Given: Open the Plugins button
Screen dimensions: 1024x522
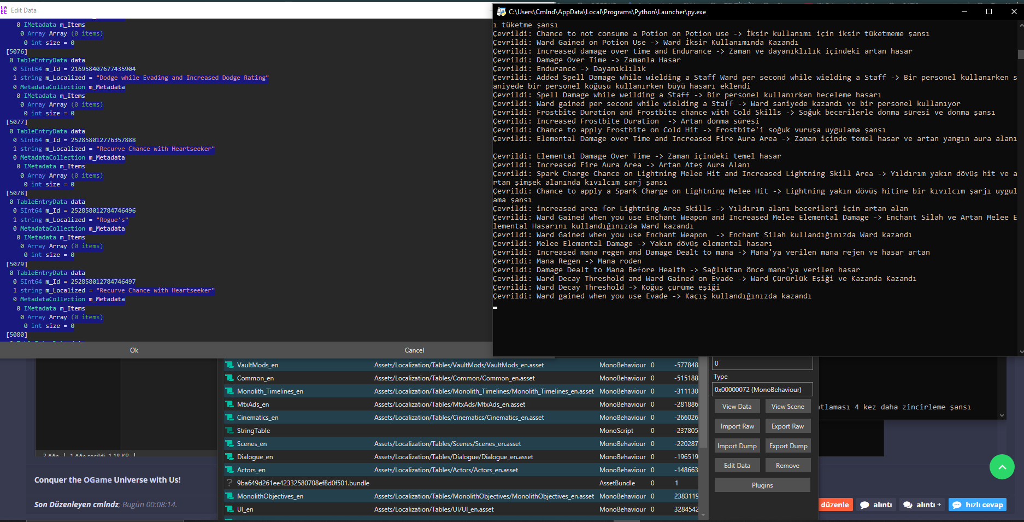Looking at the screenshot, I should (x=762, y=485).
